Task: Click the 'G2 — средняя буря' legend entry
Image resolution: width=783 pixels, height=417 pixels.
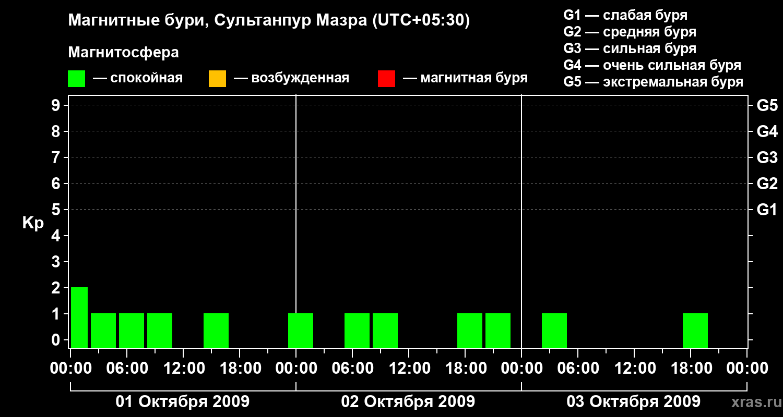Action: (630, 32)
